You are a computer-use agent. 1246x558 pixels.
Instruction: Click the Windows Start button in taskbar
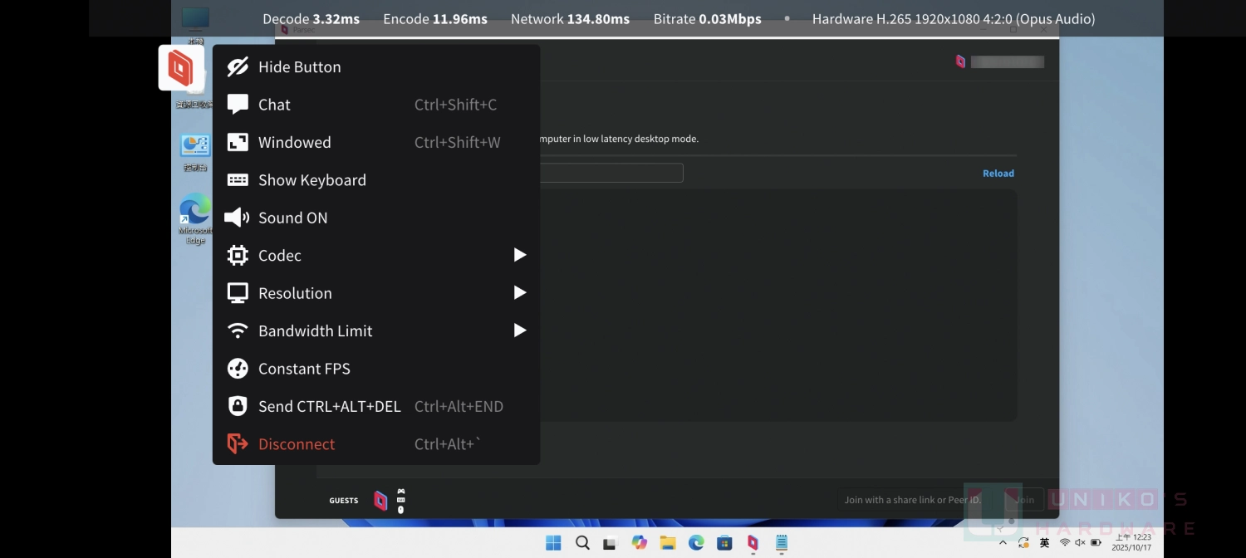(x=553, y=543)
